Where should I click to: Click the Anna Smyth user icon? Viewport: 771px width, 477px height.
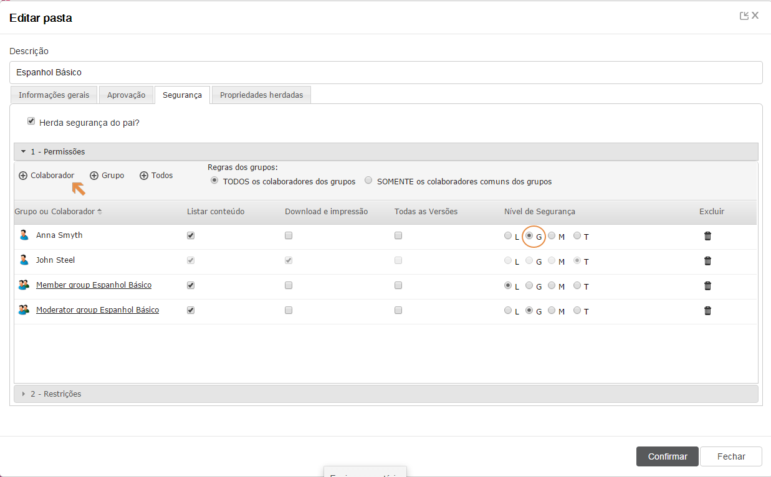coord(24,235)
